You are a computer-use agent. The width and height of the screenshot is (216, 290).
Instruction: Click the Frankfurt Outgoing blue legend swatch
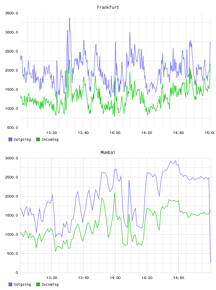10,139
